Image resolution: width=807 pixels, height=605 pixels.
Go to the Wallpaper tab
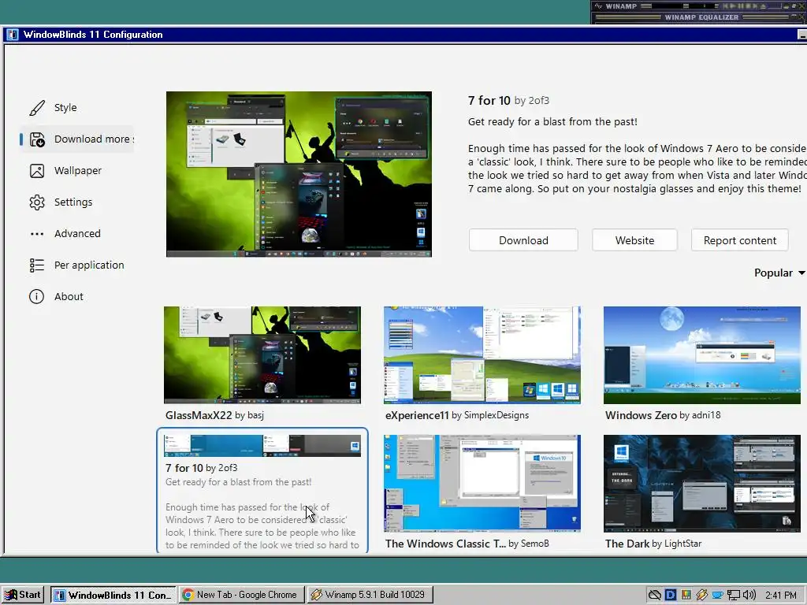[78, 171]
